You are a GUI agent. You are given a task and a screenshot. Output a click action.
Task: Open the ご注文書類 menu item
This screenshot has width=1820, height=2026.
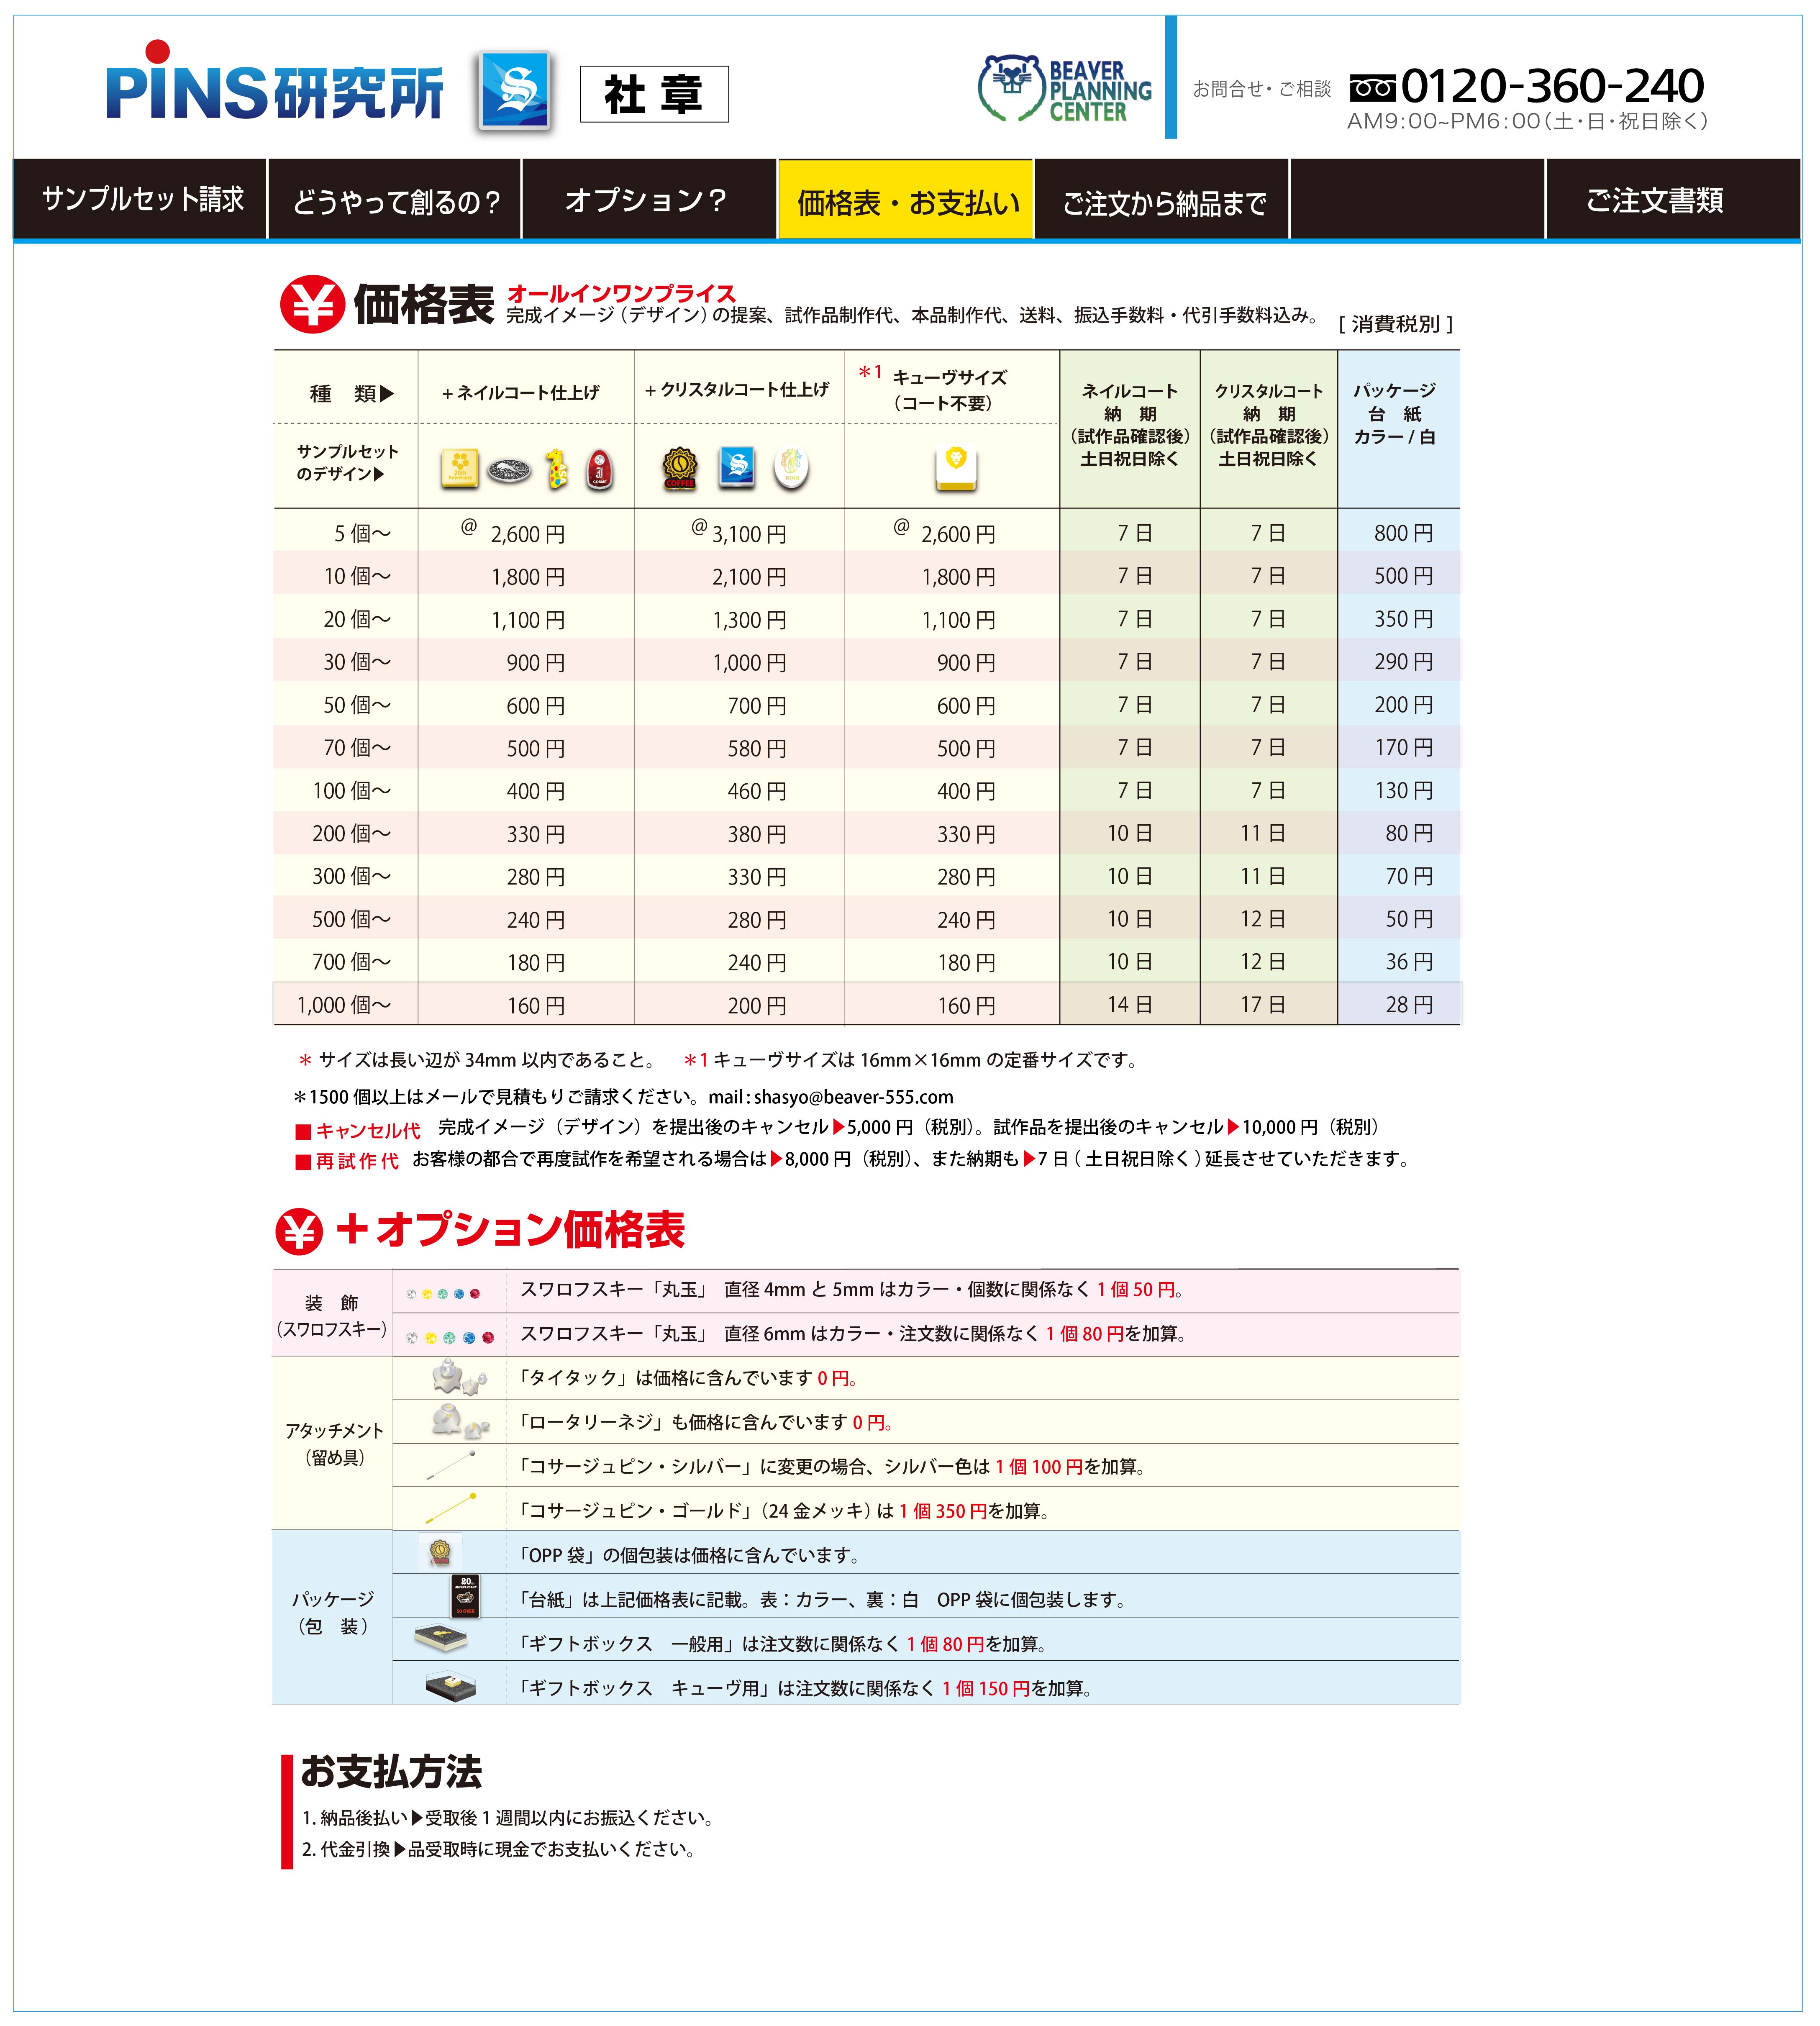coord(1673,199)
